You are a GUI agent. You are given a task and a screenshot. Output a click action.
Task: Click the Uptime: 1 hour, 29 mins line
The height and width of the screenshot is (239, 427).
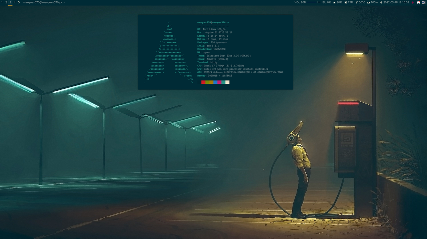point(212,39)
